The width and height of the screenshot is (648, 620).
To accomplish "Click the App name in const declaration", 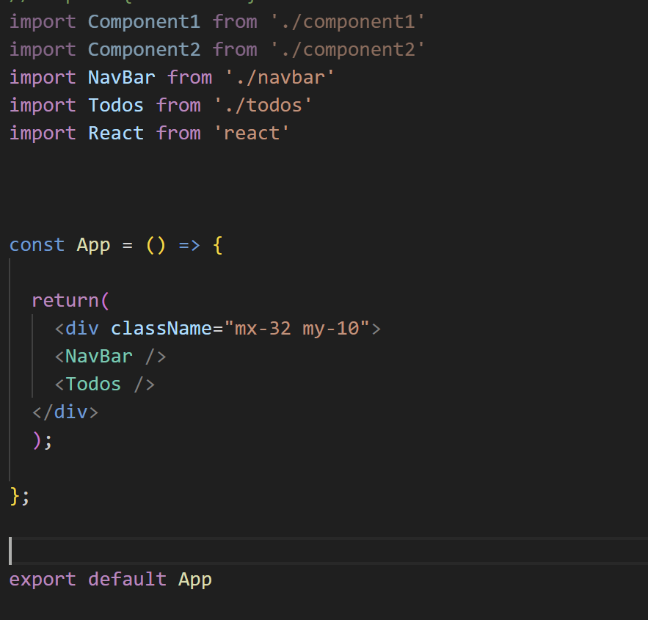I will coord(93,245).
